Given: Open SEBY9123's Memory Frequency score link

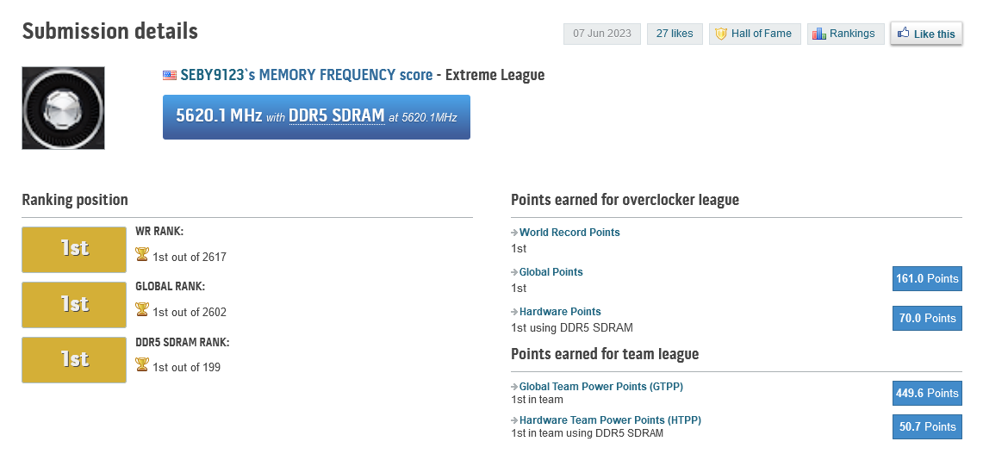Looking at the screenshot, I should 306,75.
